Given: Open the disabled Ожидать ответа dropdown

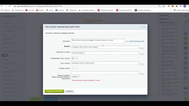Looking at the screenshot, I should tap(74, 68).
